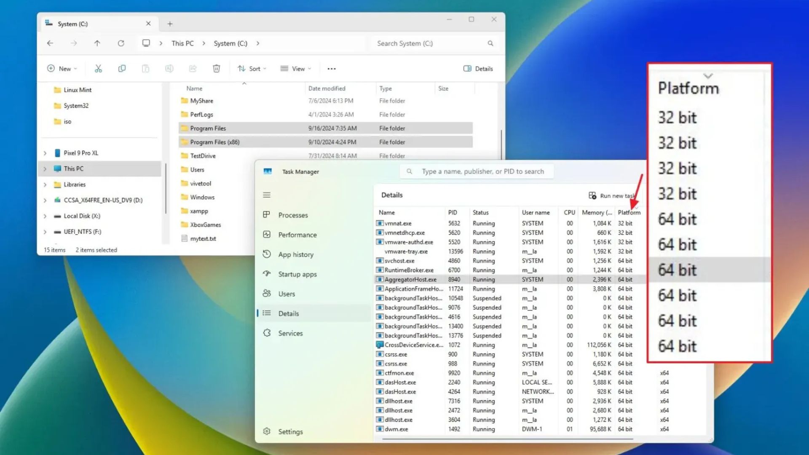Image resolution: width=809 pixels, height=455 pixels.
Task: Delete selected items using the trash icon
Action: click(216, 68)
